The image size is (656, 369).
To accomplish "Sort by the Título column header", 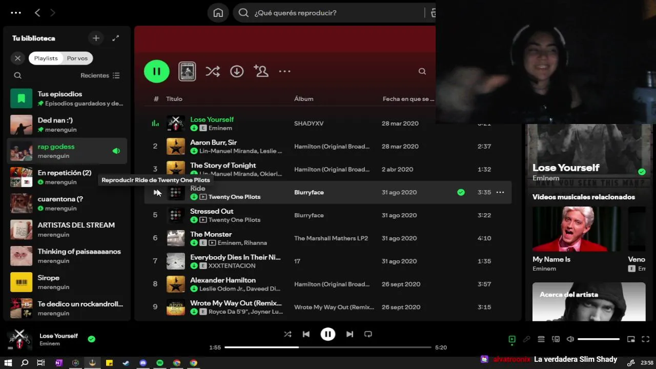I will pos(174,99).
